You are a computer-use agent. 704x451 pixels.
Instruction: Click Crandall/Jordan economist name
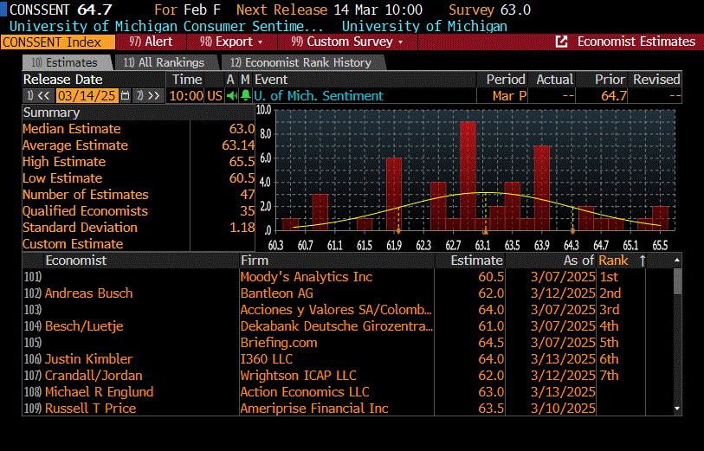point(94,375)
